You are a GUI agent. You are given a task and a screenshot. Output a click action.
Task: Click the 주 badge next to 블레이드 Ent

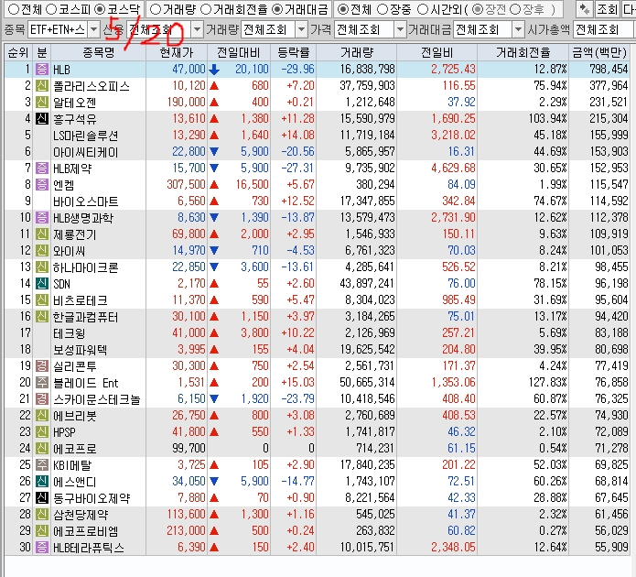pyautogui.click(x=42, y=383)
